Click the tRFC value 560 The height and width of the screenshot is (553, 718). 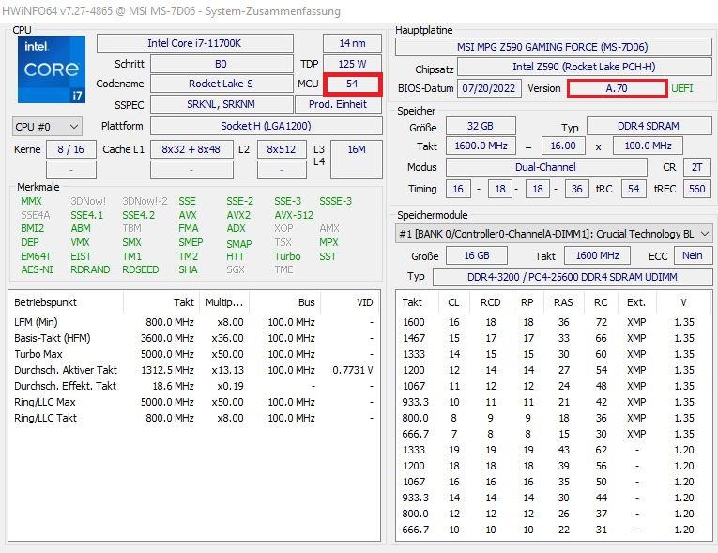point(697,189)
